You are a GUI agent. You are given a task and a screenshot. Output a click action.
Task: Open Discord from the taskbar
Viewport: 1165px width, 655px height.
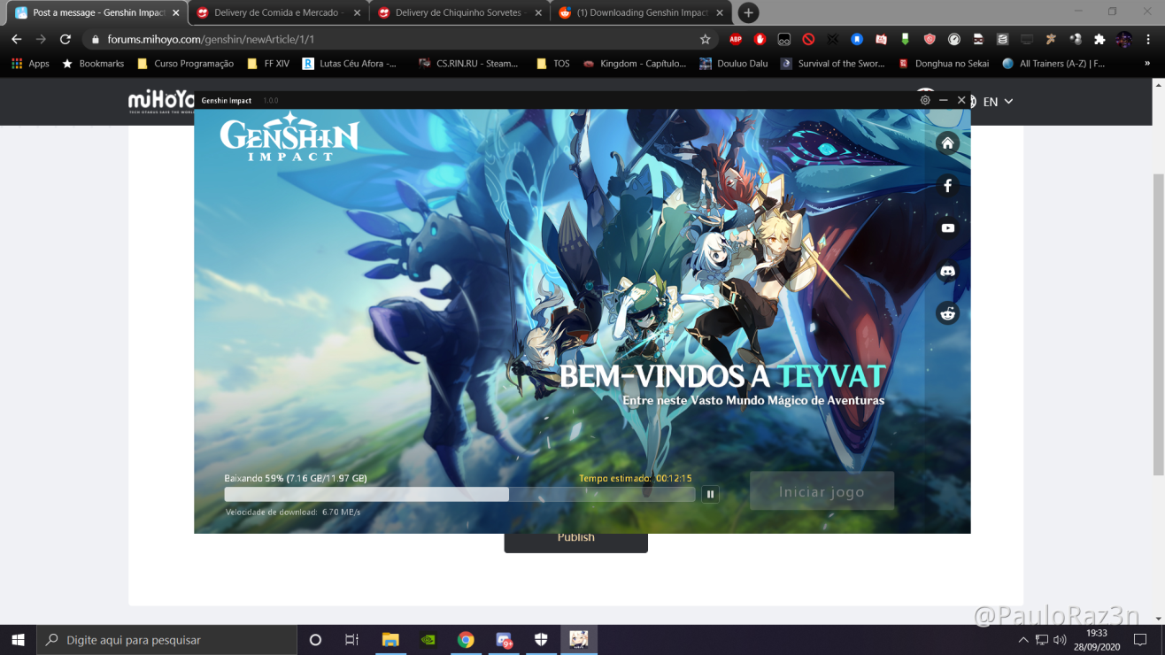[504, 639]
